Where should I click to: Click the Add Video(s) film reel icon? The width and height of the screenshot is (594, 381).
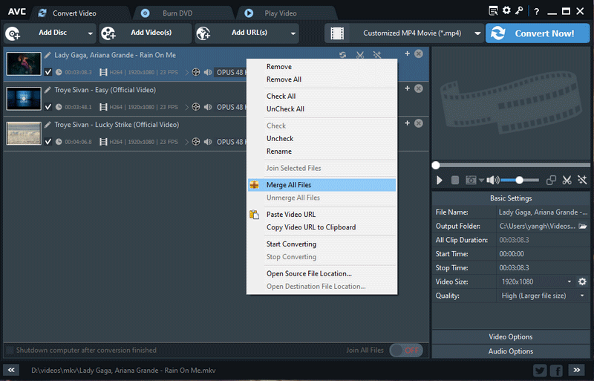coord(108,33)
